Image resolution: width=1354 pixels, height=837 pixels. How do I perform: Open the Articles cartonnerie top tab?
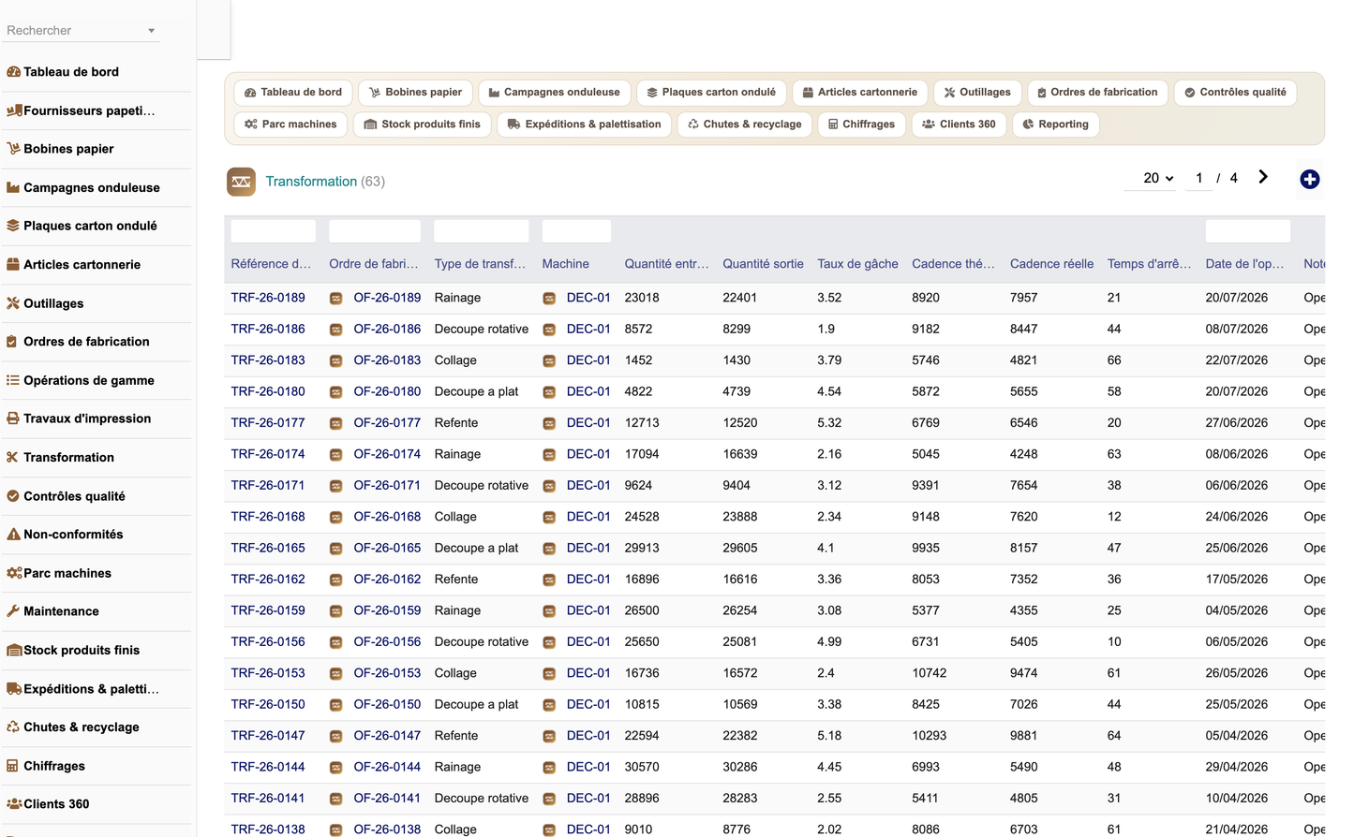pos(860,93)
